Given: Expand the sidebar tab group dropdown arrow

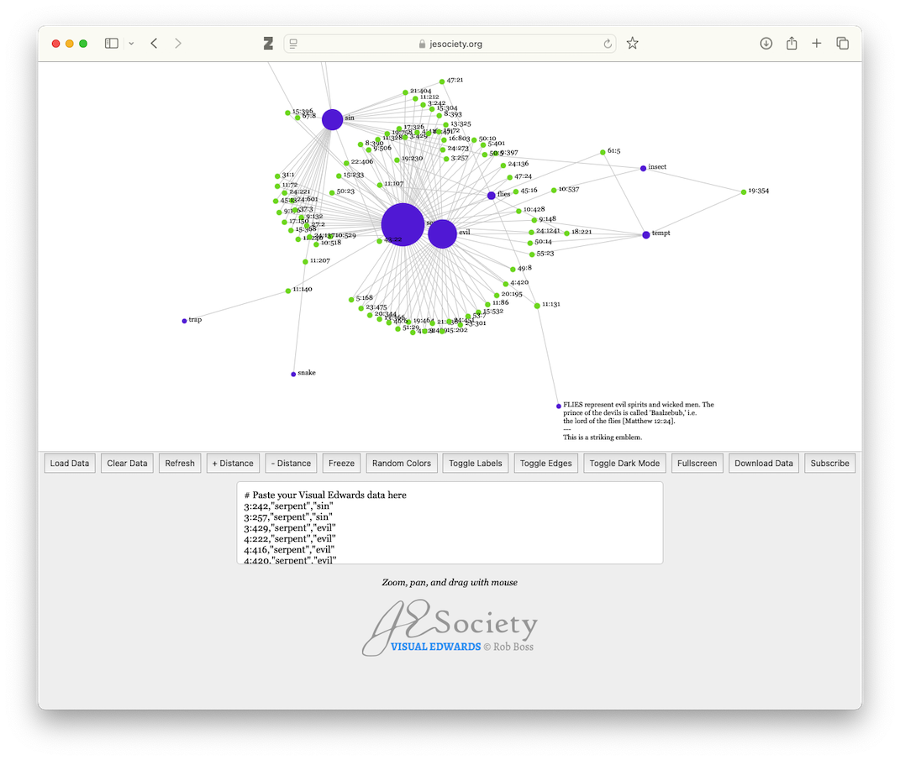Looking at the screenshot, I should click(x=131, y=44).
